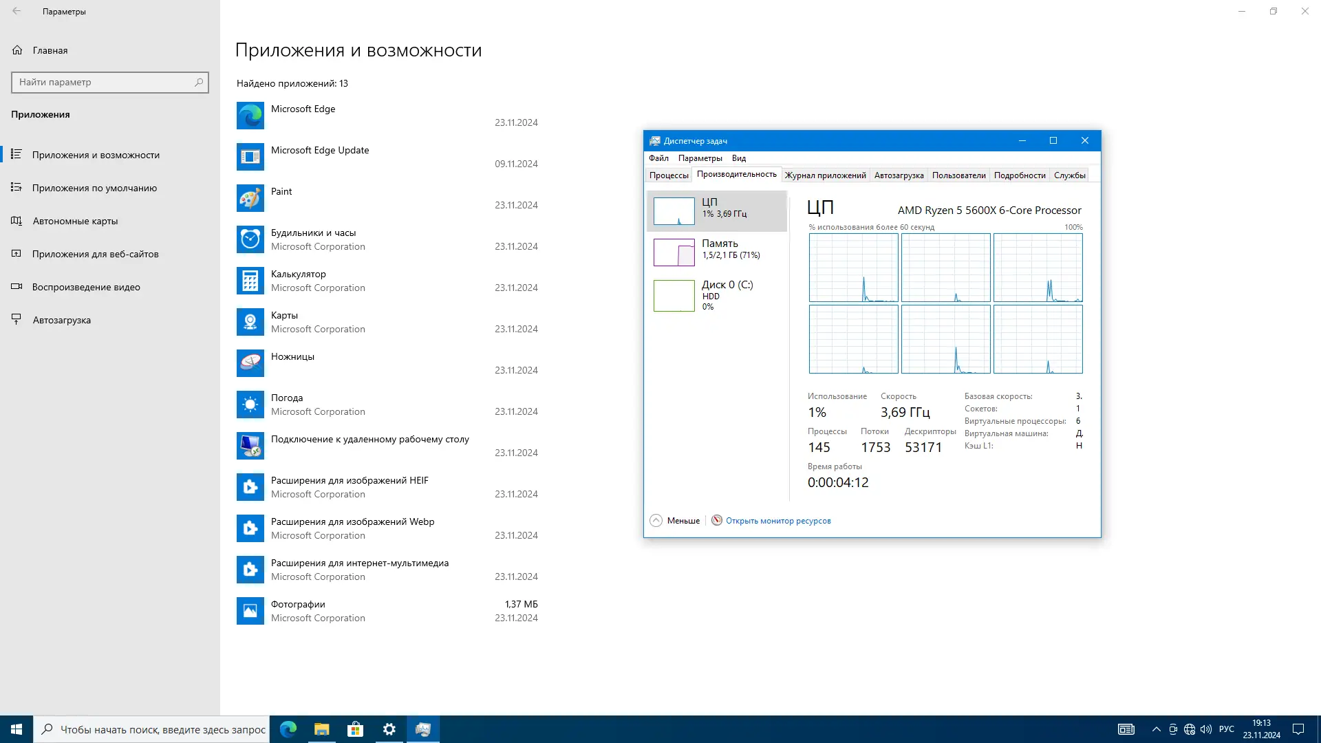
Task: Select the Память performance graph thumbnail
Action: pyautogui.click(x=674, y=252)
